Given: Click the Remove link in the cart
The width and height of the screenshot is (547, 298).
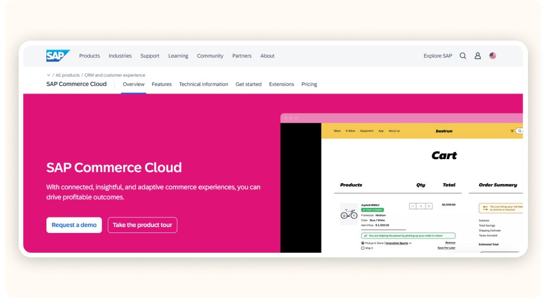Looking at the screenshot, I should 450,243.
